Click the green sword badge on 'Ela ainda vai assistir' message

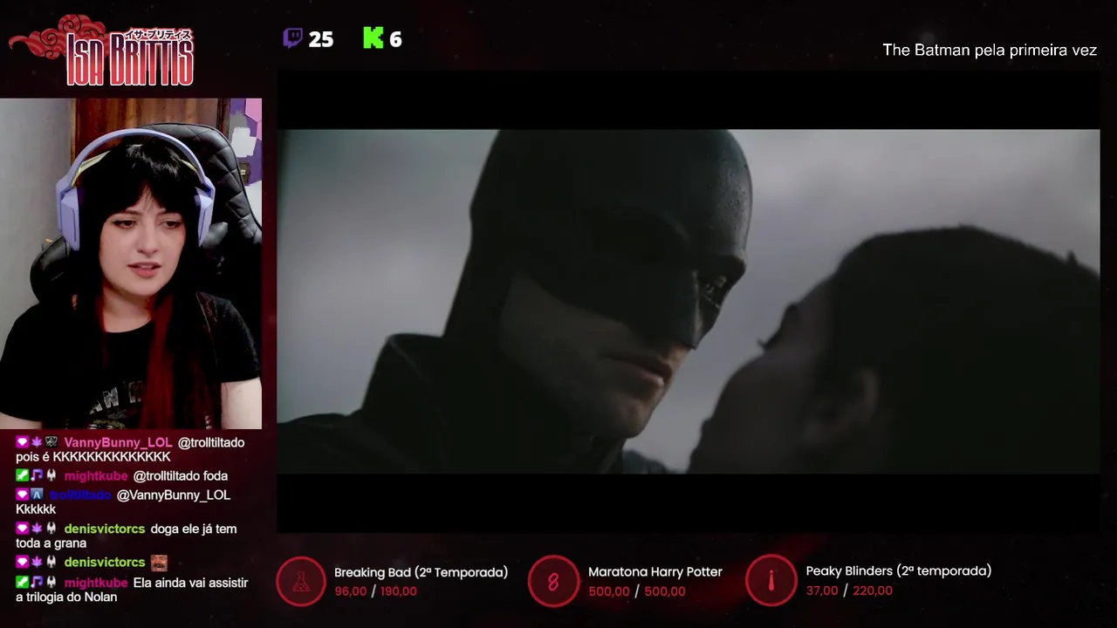click(x=23, y=583)
